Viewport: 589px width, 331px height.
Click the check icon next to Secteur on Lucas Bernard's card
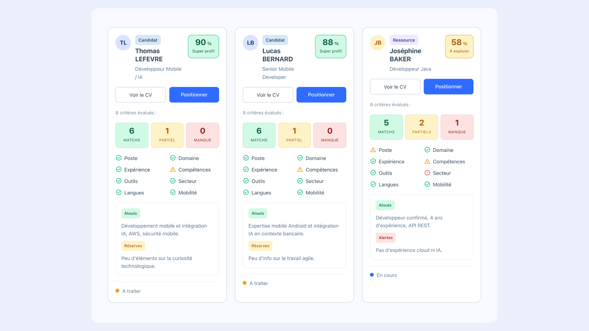click(300, 181)
